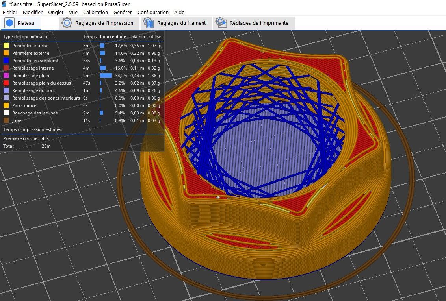Click the SuperSlicer app icon in title bar
This screenshot has height=301, width=446.
pos(4,4)
